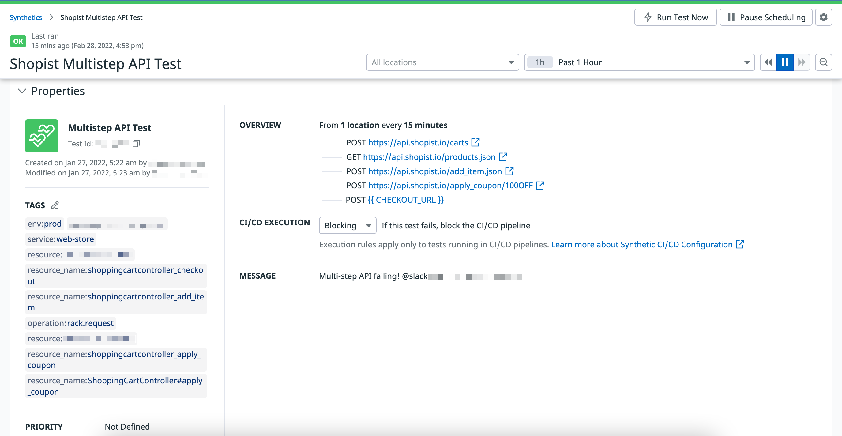
Task: Select resource_name:ShoppingCartController#apply_coupon tag
Action: [x=116, y=386]
